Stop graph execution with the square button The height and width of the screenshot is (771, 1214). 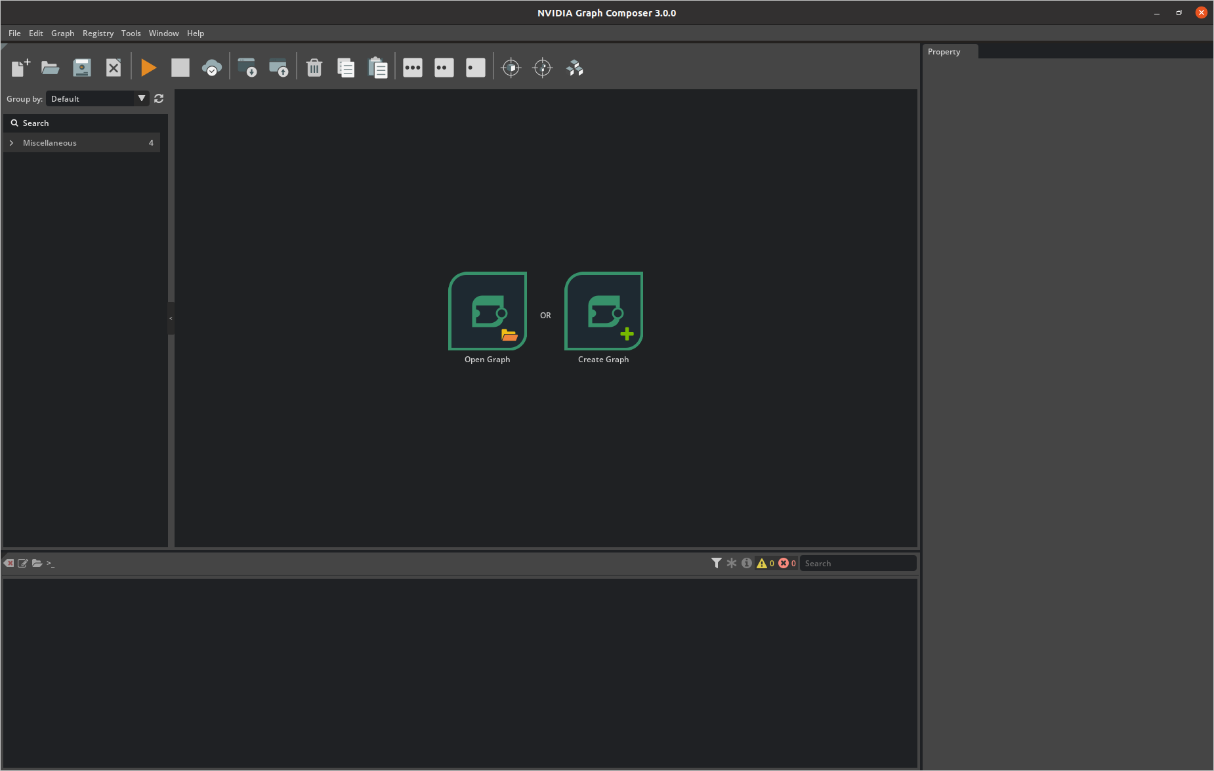pos(180,68)
